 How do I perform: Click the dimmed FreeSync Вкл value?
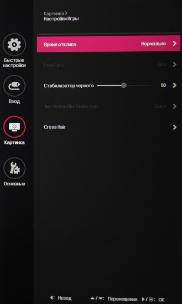tap(162, 64)
